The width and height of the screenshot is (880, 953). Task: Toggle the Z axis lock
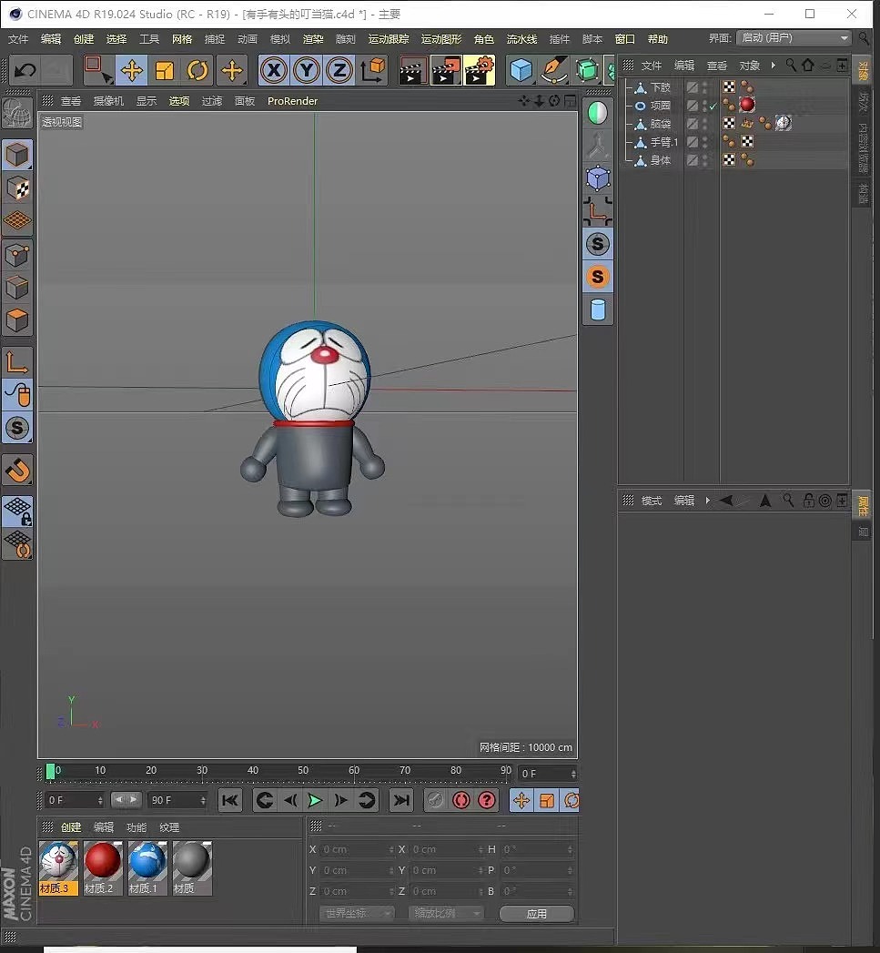coord(339,70)
